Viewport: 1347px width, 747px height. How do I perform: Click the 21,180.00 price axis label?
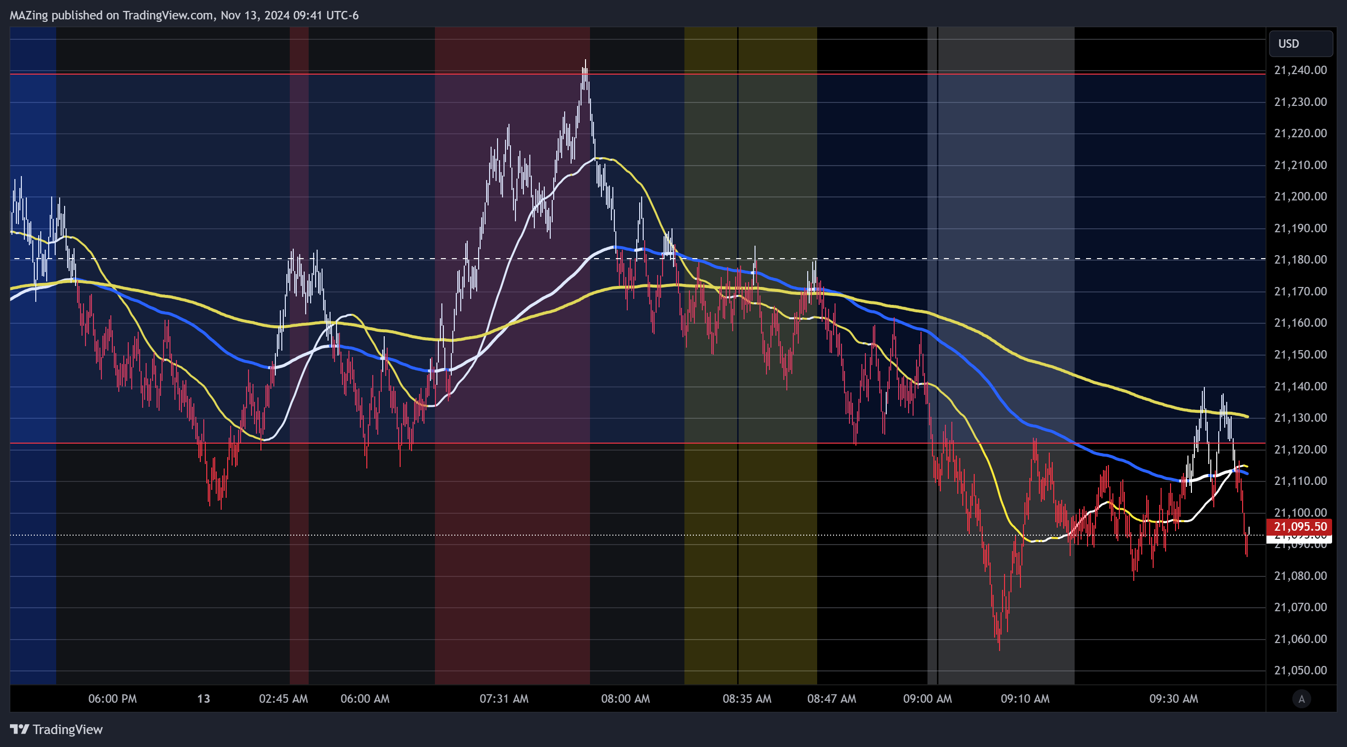tap(1300, 260)
